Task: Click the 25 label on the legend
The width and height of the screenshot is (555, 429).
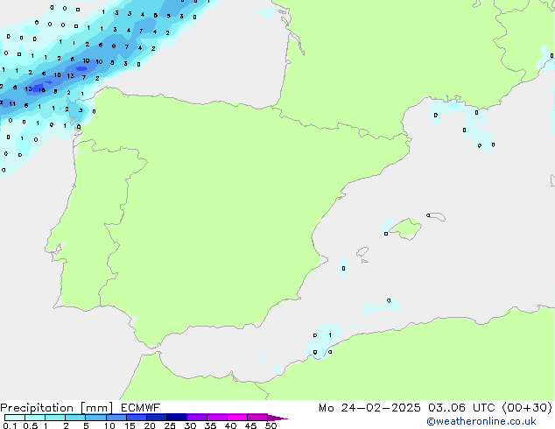Action: [169, 425]
